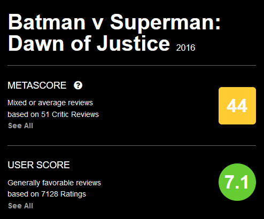The image size is (264, 219).
Task: Click the green 7.1 user score circle
Action: [237, 182]
